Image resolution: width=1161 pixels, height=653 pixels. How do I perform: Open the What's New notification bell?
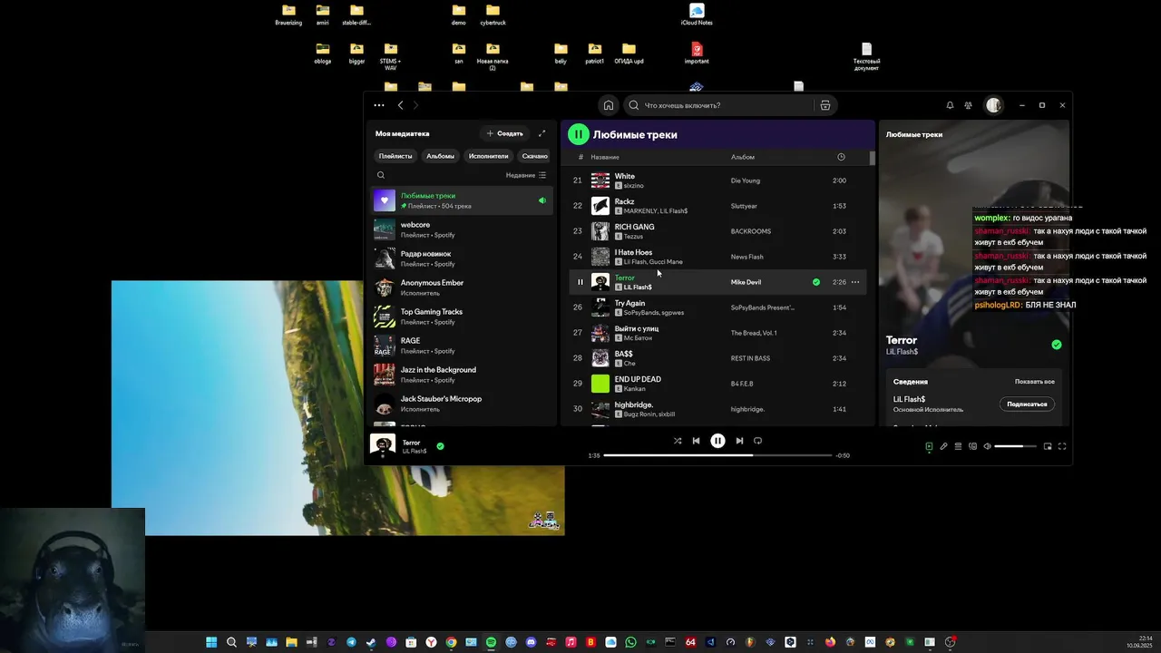click(950, 105)
